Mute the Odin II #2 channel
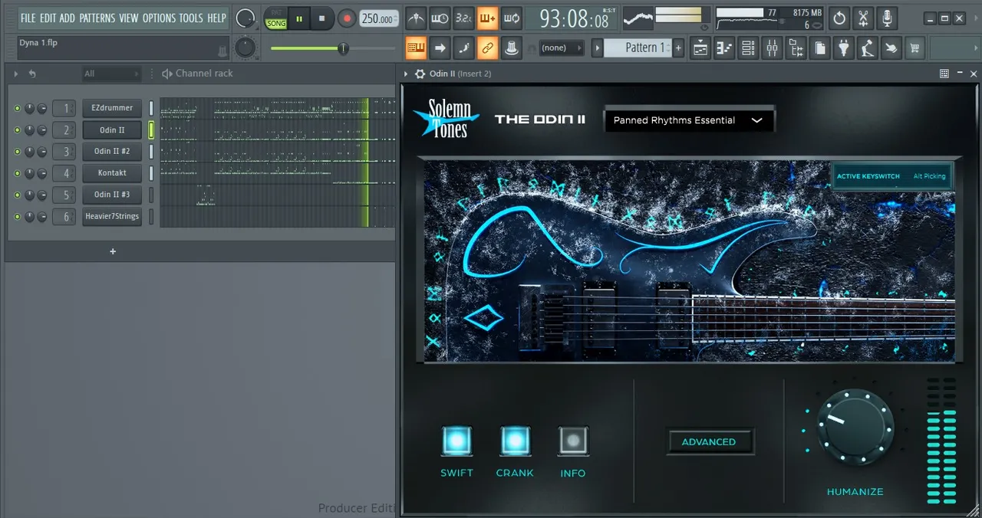Screen dimensions: 982x518 tap(17, 151)
